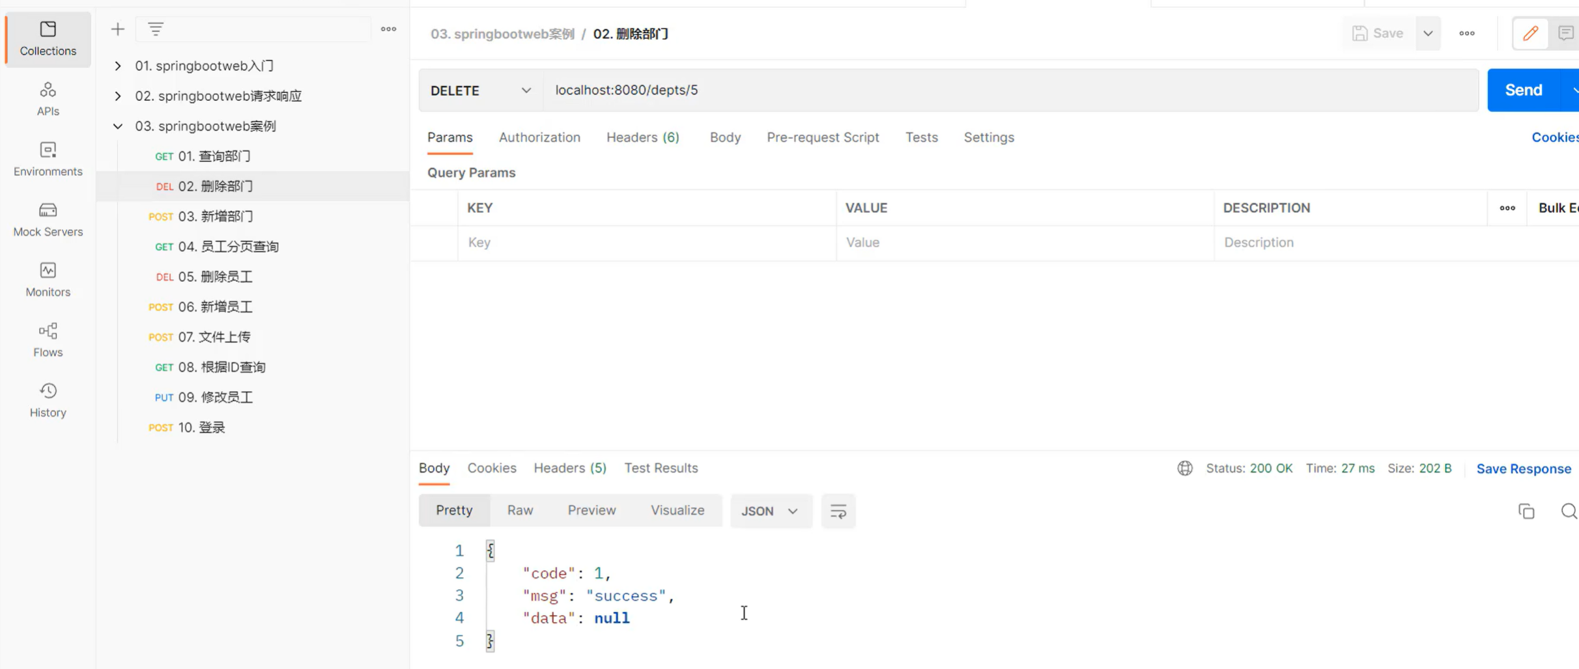Click the filter collections icon
The width and height of the screenshot is (1579, 669).
pyautogui.click(x=156, y=29)
